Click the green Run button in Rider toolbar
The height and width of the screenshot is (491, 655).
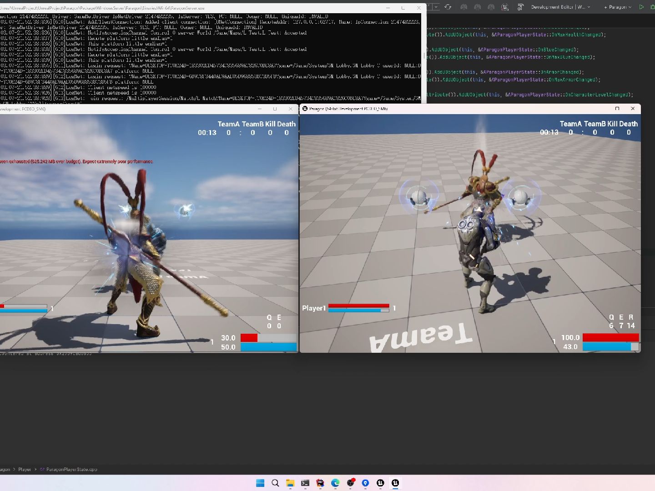641,7
